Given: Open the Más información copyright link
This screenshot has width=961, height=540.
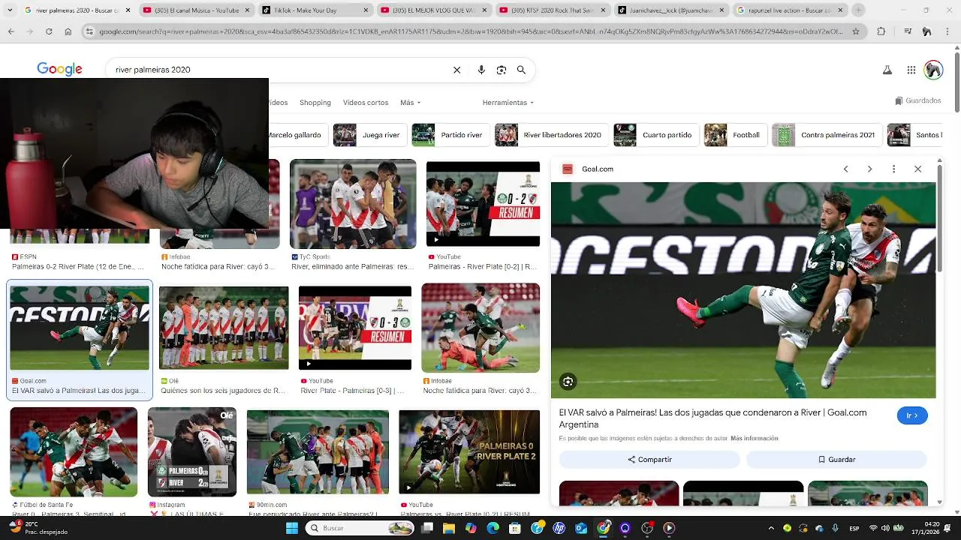Looking at the screenshot, I should pos(754,438).
